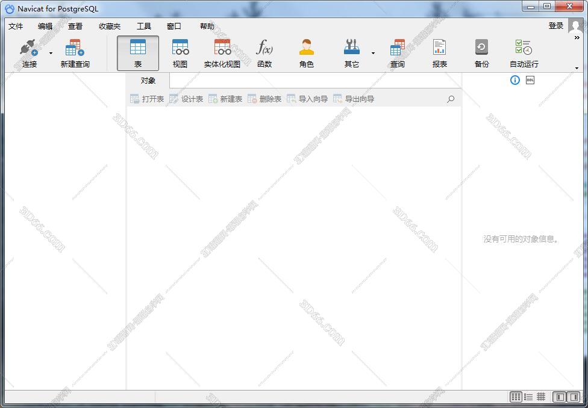
Task: Click the 连接 (Connection) plug icon
Action: coord(29,48)
